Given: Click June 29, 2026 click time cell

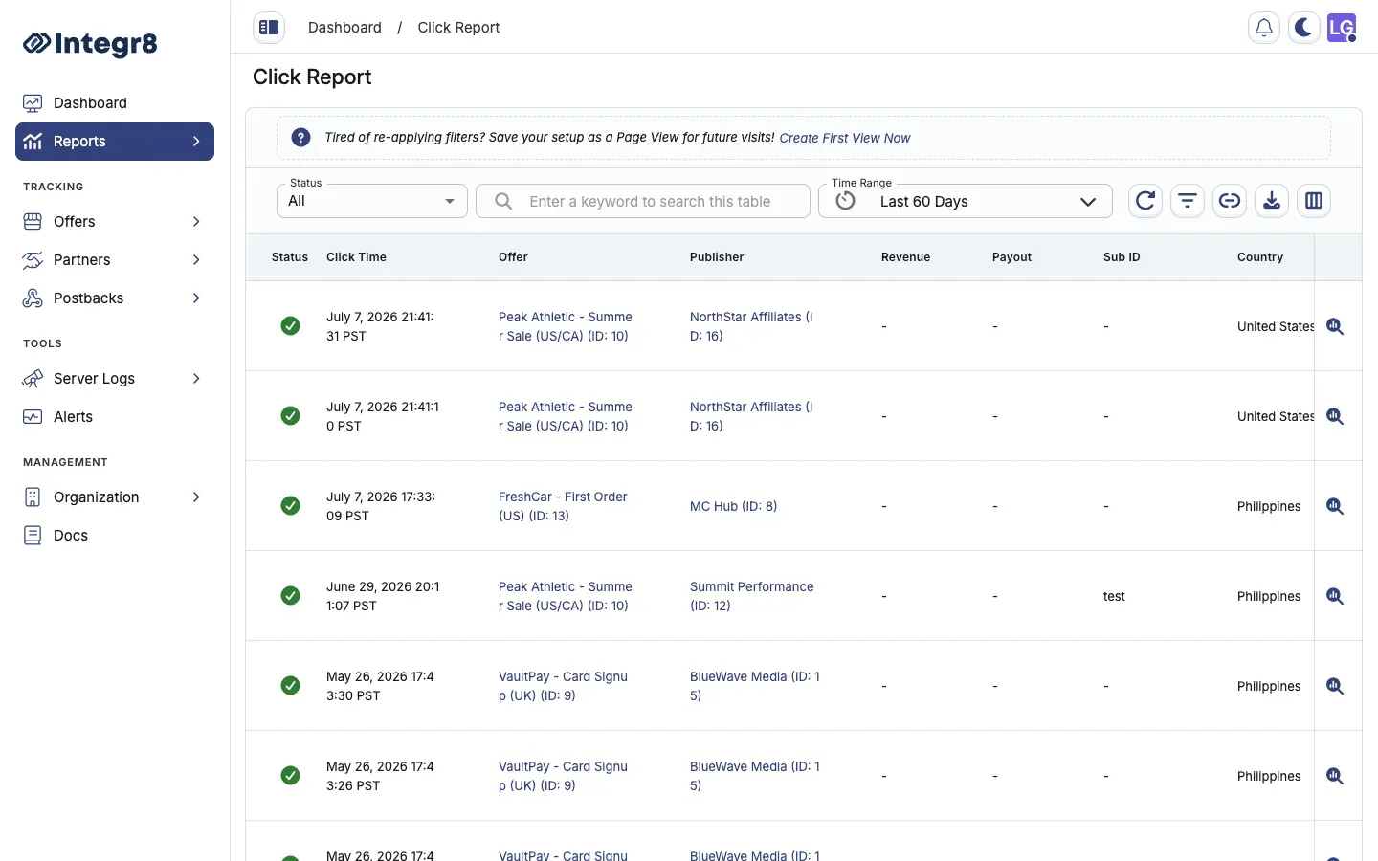Looking at the screenshot, I should (x=383, y=596).
